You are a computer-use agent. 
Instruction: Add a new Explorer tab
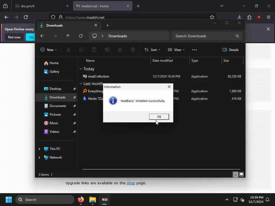(107, 25)
